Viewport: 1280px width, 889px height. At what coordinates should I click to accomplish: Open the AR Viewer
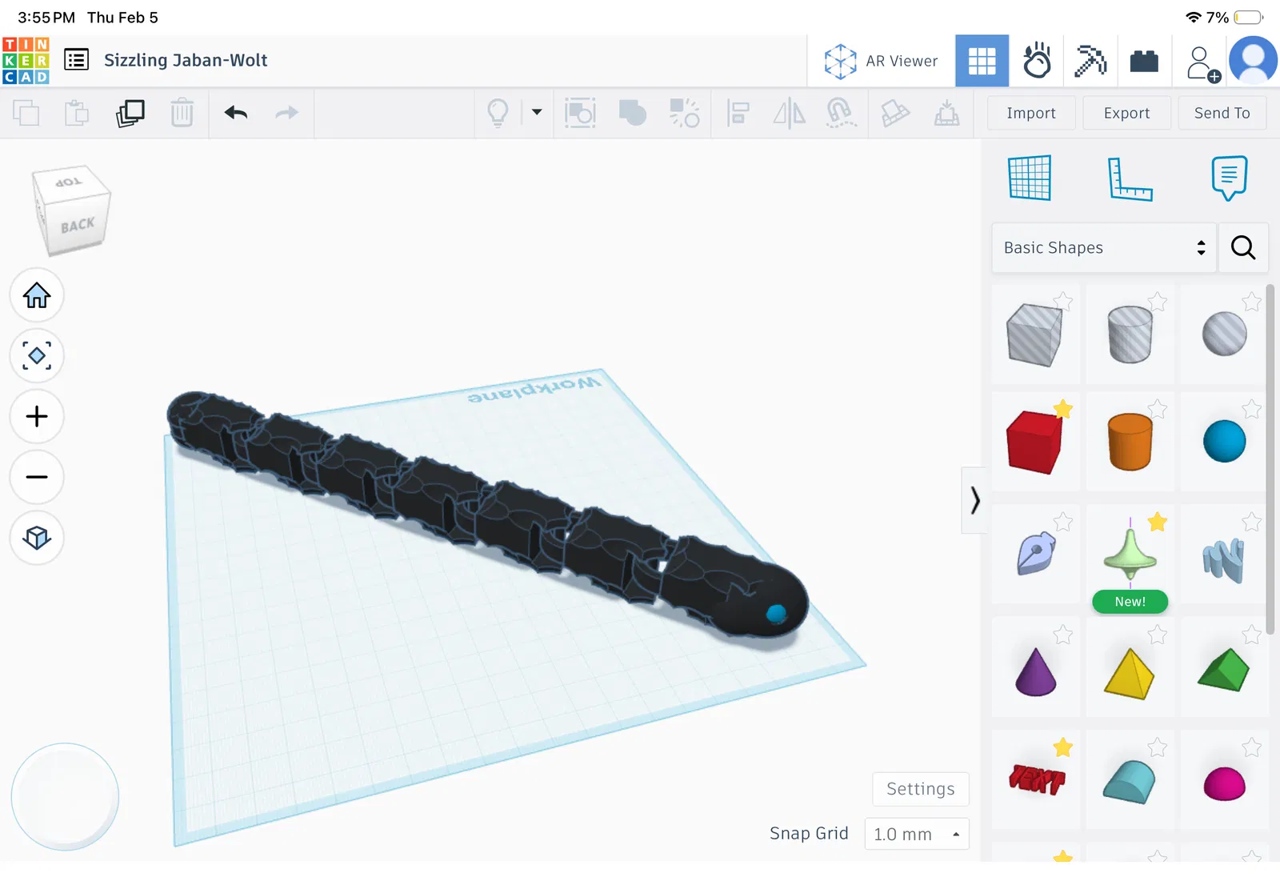(x=881, y=61)
